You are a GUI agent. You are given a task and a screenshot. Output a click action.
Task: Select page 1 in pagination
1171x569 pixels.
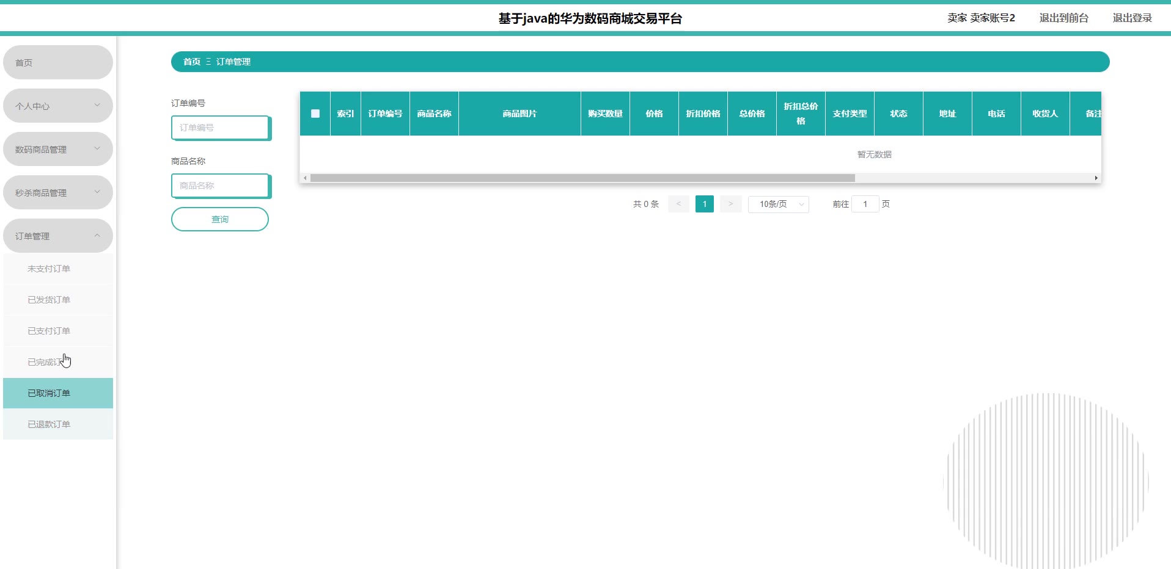(705, 204)
